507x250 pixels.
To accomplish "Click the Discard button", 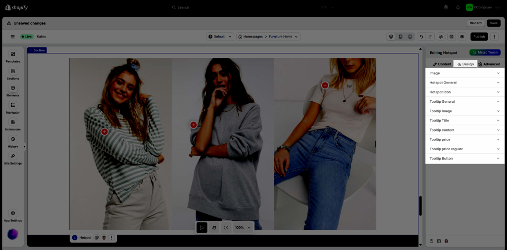I will pyautogui.click(x=475, y=23).
